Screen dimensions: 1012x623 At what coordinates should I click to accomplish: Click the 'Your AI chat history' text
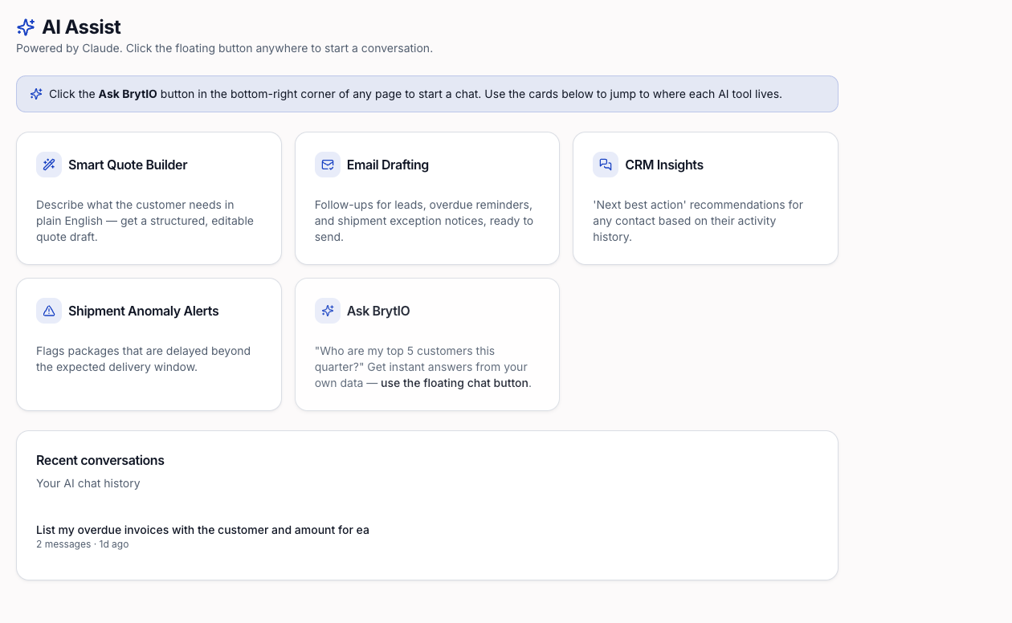coord(88,483)
